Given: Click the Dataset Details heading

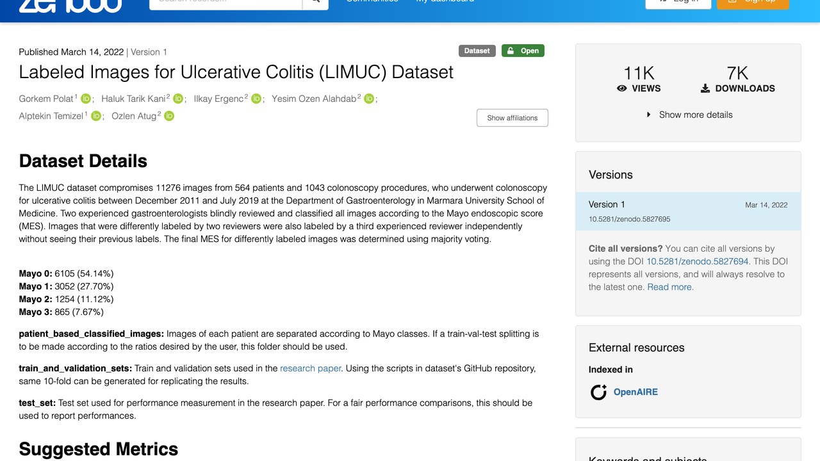Looking at the screenshot, I should (x=83, y=161).
